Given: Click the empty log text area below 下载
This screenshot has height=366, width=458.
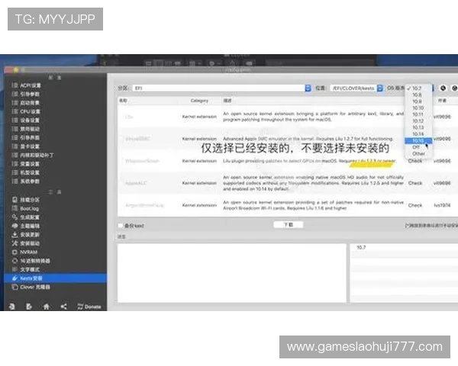Looking at the screenshot, I should coord(231,273).
